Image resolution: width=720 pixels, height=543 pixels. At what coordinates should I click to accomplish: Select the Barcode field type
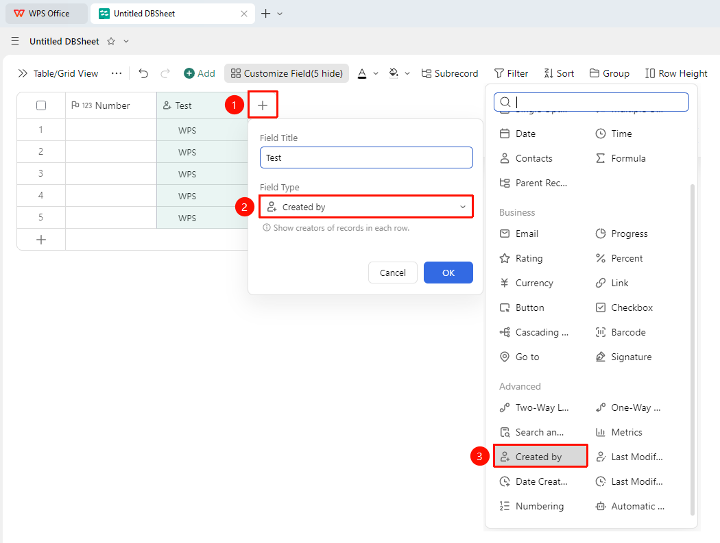[621, 332]
